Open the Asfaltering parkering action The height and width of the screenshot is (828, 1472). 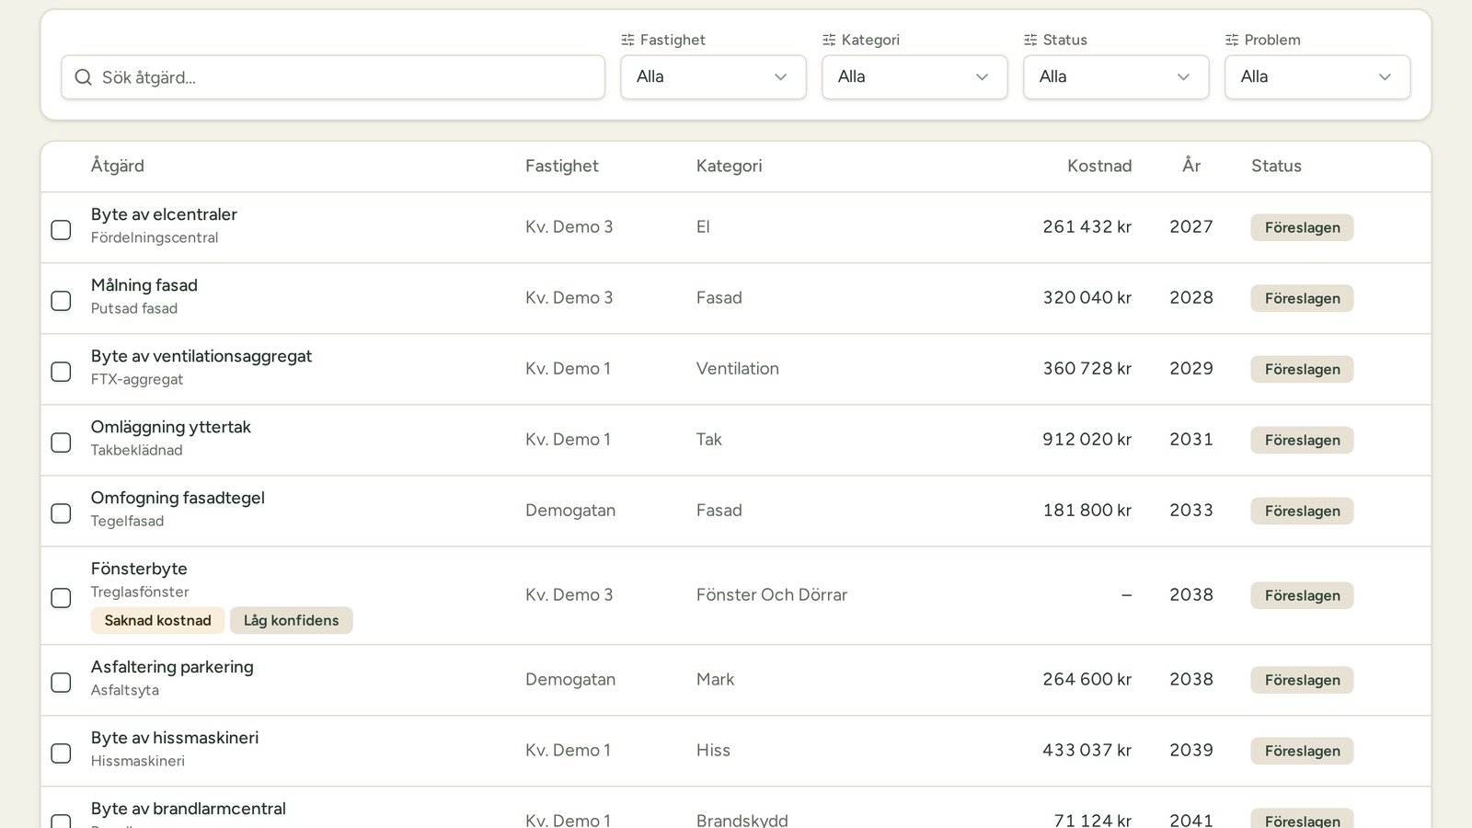(172, 667)
